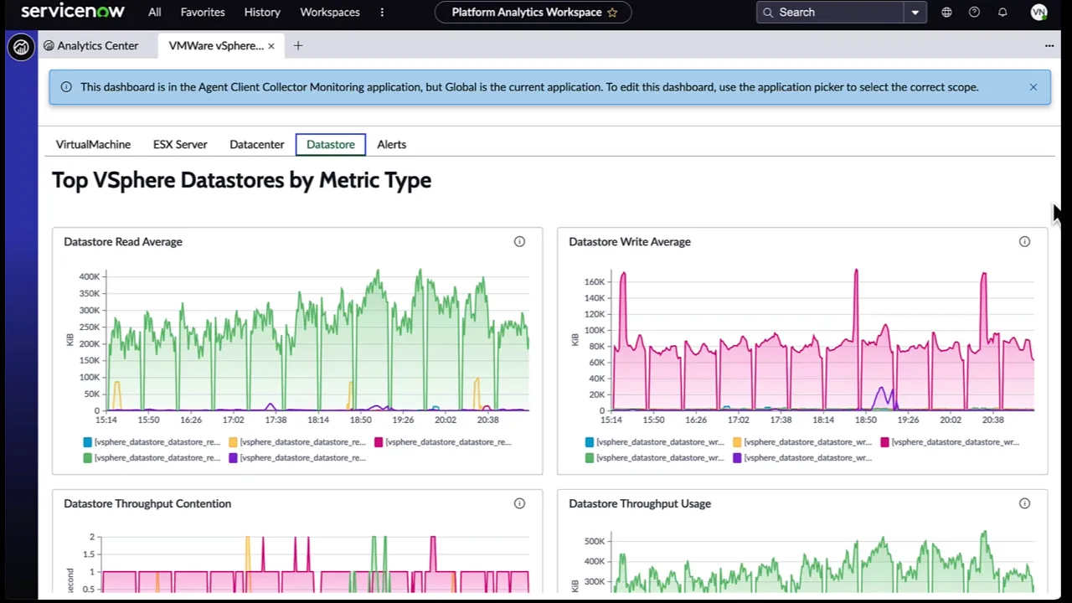This screenshot has height=603, width=1072.
Task: Toggle green series in Read Average legend
Action: pos(152,457)
